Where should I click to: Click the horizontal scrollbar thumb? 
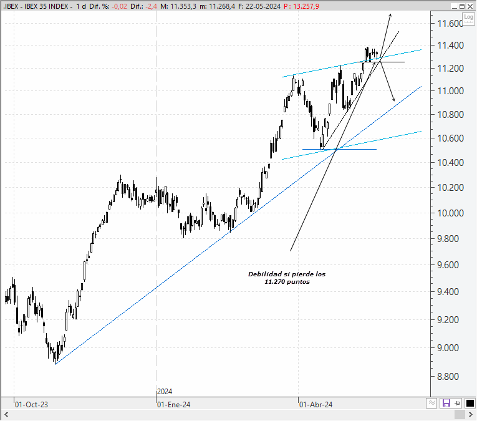coord(460,414)
